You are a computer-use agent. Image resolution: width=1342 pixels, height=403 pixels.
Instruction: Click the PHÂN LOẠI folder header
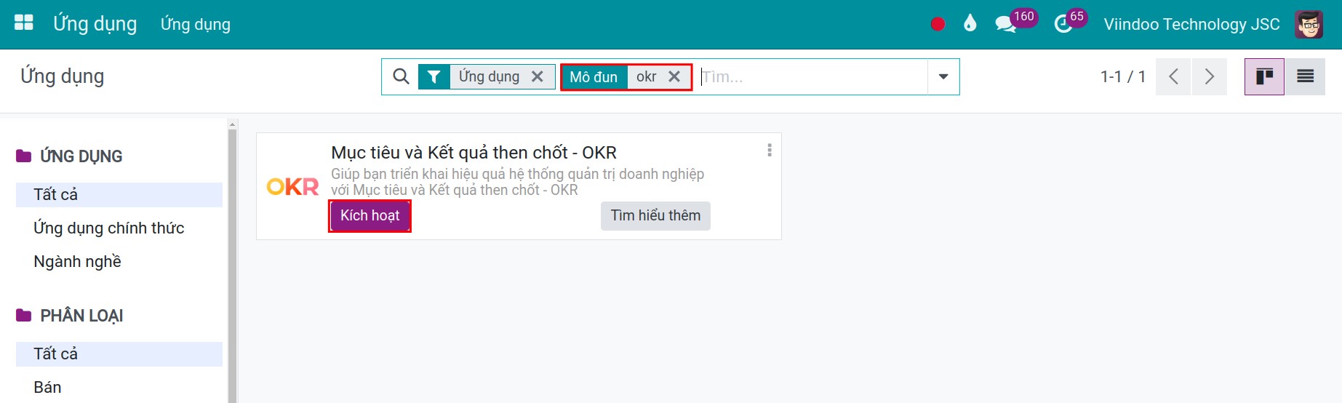[x=70, y=316]
